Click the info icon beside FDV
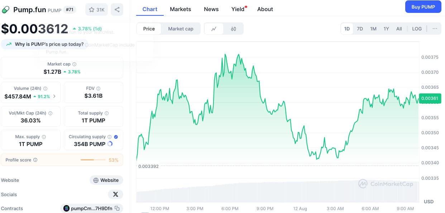The image size is (445, 213). click(98, 88)
